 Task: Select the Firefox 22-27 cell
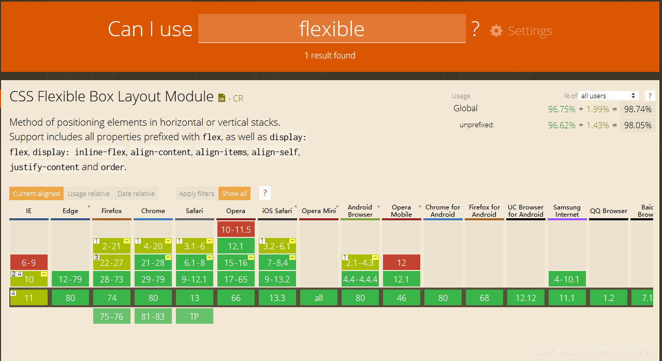pos(112,262)
